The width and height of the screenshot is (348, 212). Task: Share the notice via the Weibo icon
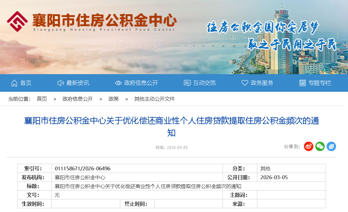click(308, 146)
